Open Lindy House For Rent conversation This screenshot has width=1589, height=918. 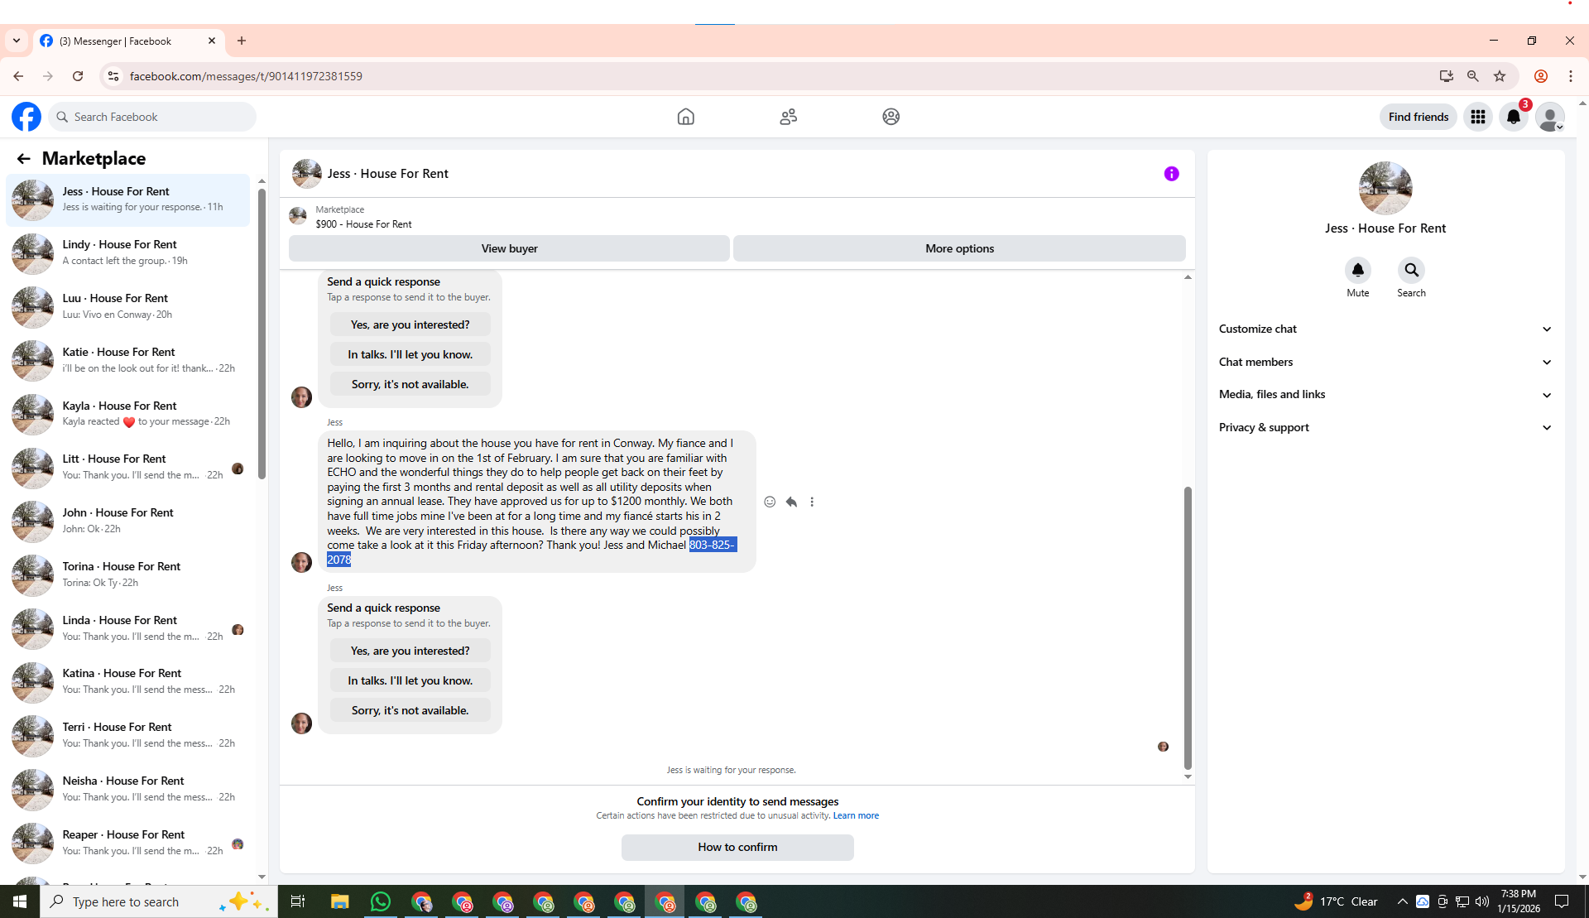coord(128,252)
